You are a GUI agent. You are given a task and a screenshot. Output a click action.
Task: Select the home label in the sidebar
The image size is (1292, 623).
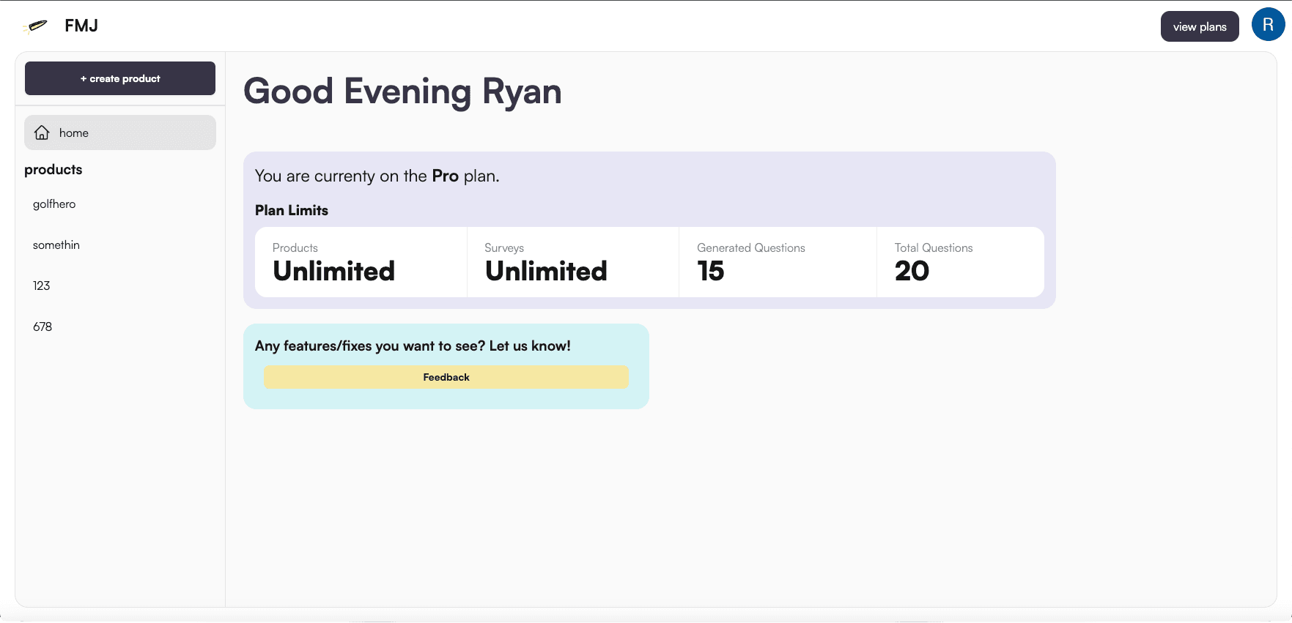[74, 133]
